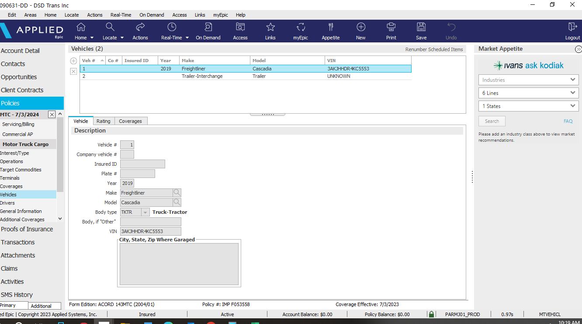This screenshot has height=324, width=582.
Task: Open the Areas menu
Action: [x=30, y=15]
